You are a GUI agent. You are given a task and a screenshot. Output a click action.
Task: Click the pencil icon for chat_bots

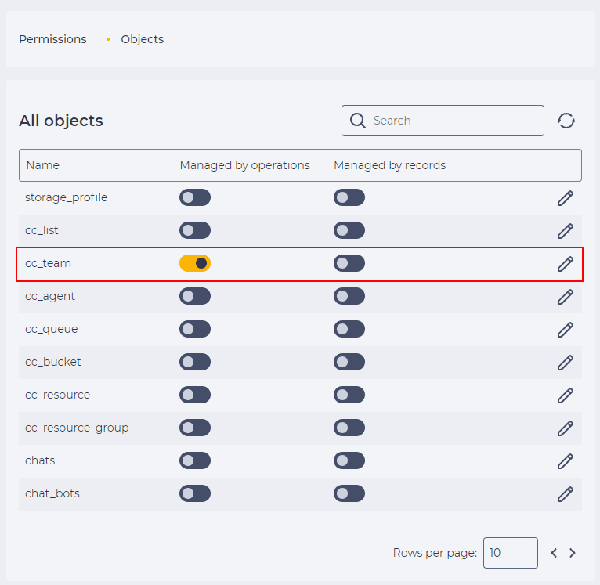[x=566, y=494]
